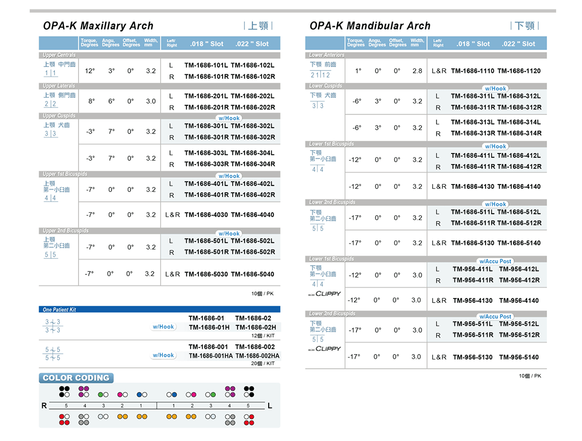
Task: Select the 5-5 tooth diagram in One Patient Kit
Action: tap(53, 354)
